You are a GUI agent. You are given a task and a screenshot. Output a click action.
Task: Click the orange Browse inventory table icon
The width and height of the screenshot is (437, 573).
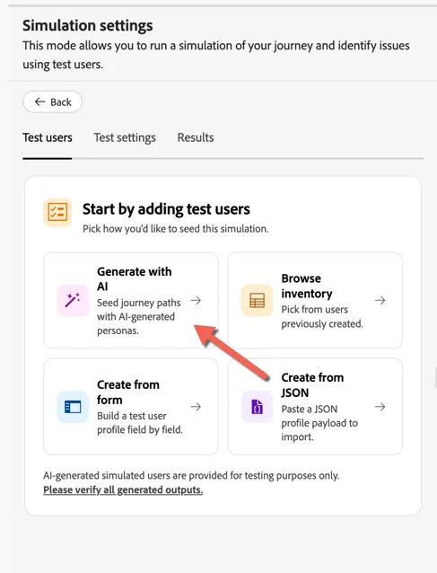point(257,300)
